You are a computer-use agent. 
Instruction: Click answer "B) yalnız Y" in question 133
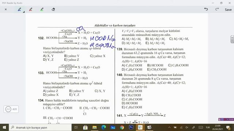pyautogui.click(x=77, y=91)
